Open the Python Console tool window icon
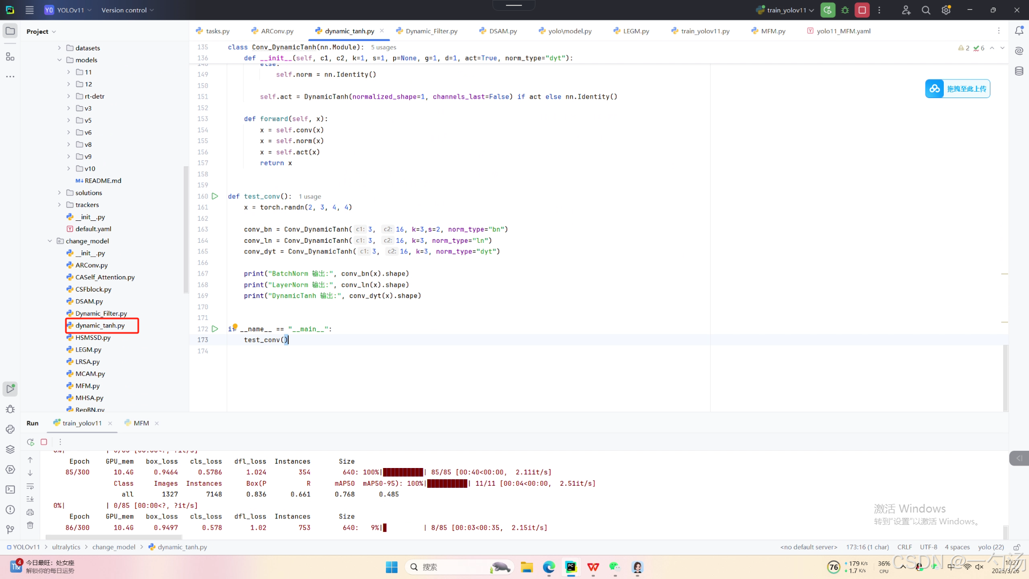 click(10, 429)
